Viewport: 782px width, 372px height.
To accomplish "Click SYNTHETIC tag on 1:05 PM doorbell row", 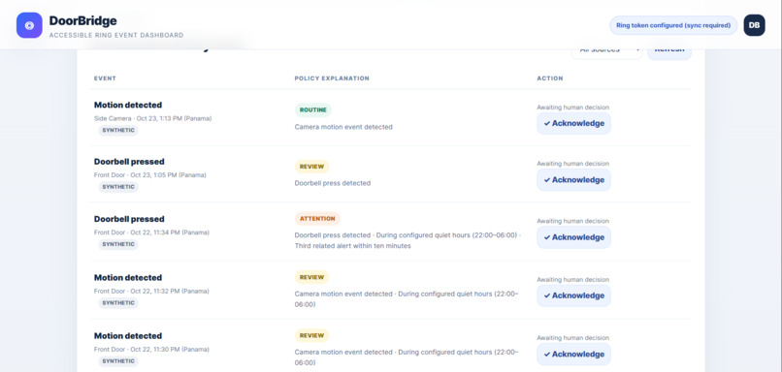I will click(118, 187).
